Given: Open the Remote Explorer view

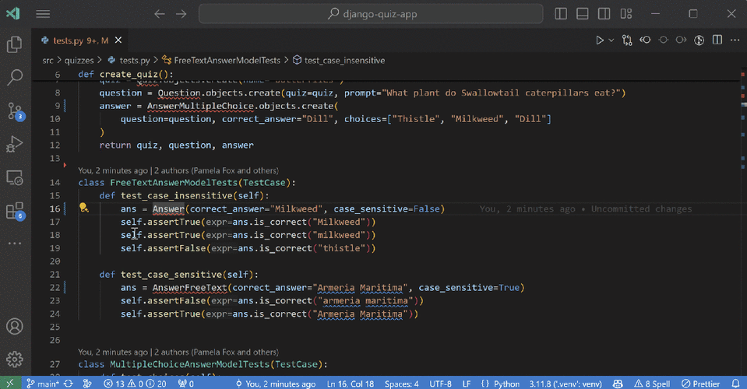Looking at the screenshot, I should pyautogui.click(x=15, y=178).
